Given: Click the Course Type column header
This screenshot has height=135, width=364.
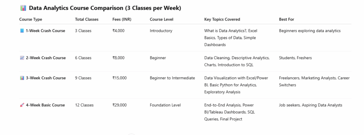Looking at the screenshot, I should pos(31,19).
